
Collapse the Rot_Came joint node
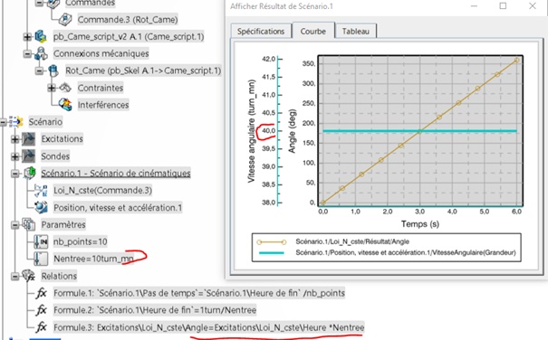point(40,71)
